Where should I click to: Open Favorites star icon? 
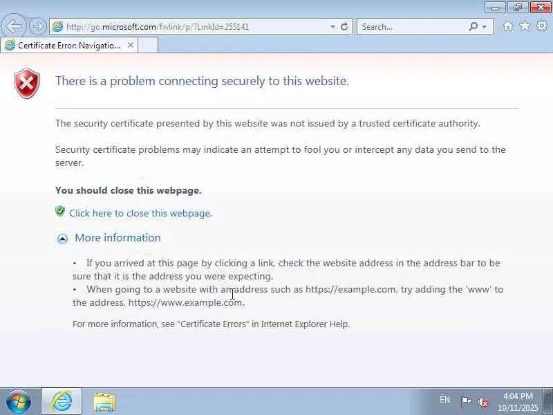pyautogui.click(x=525, y=26)
